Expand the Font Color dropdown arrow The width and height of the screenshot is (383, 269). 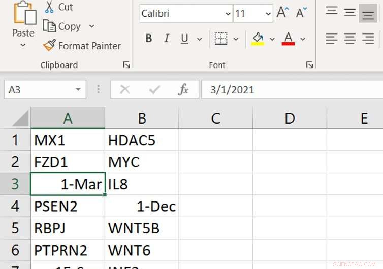[303, 39]
